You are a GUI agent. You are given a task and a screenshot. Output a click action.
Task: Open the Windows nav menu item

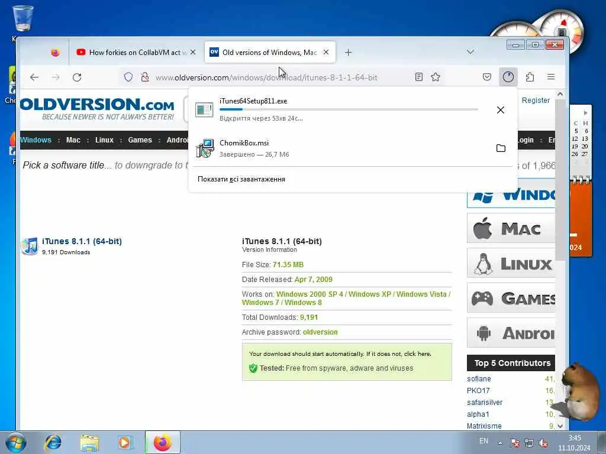[x=36, y=140]
